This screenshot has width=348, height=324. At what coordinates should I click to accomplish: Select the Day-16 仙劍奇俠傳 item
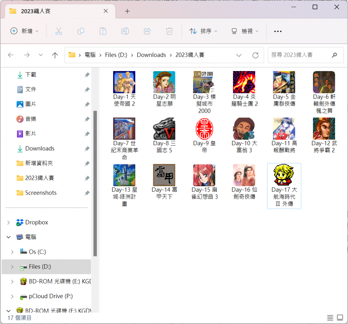tap(244, 182)
